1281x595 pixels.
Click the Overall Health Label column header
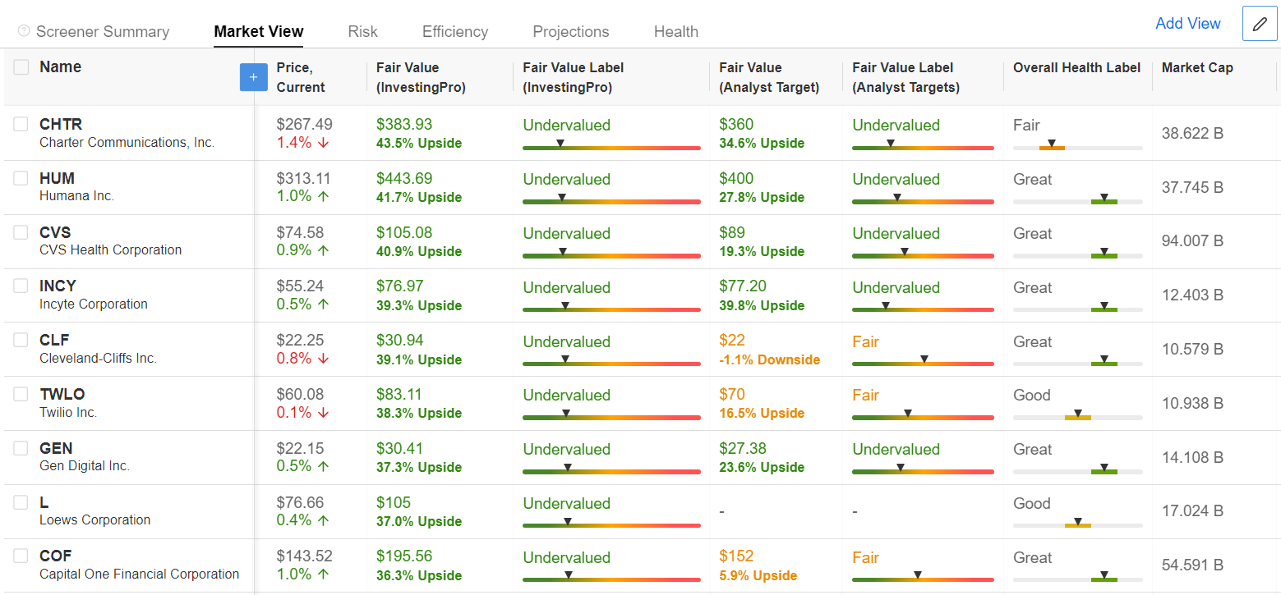click(1077, 67)
